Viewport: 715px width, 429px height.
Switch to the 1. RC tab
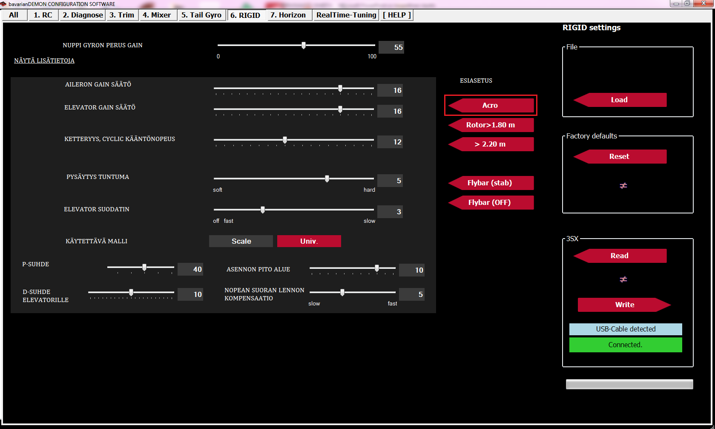point(43,15)
